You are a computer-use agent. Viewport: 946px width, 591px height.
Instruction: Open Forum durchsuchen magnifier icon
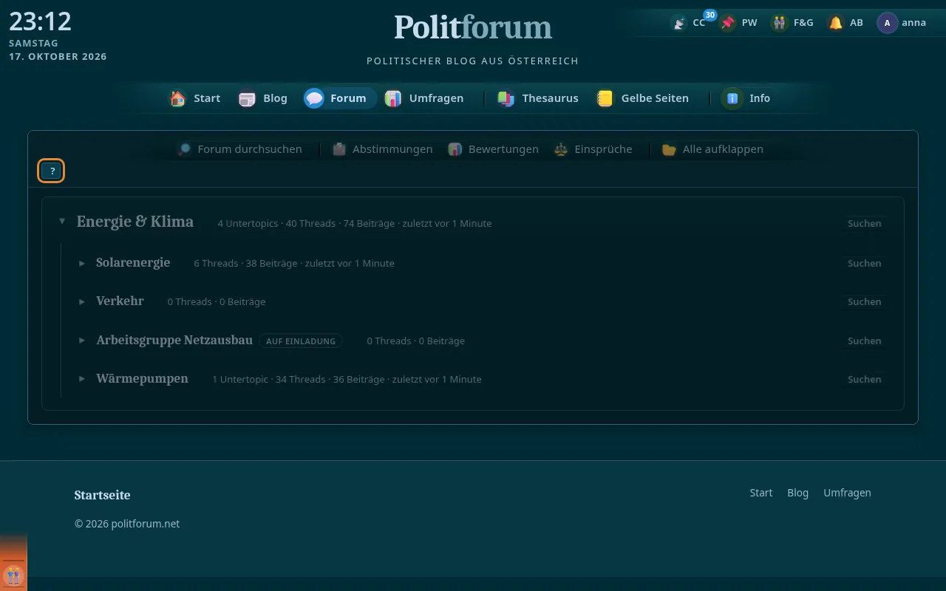184,149
